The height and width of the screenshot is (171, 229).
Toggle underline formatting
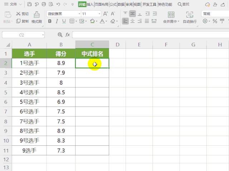click(x=64, y=21)
